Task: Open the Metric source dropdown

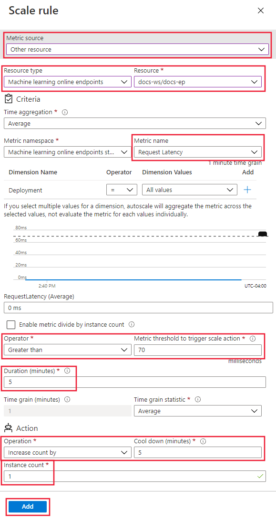Action: pos(137,49)
